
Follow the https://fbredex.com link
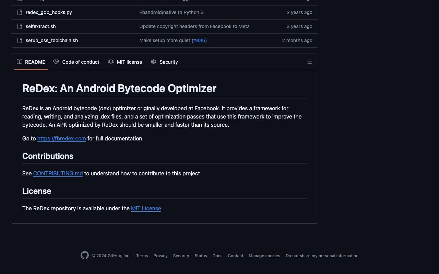[x=61, y=138]
